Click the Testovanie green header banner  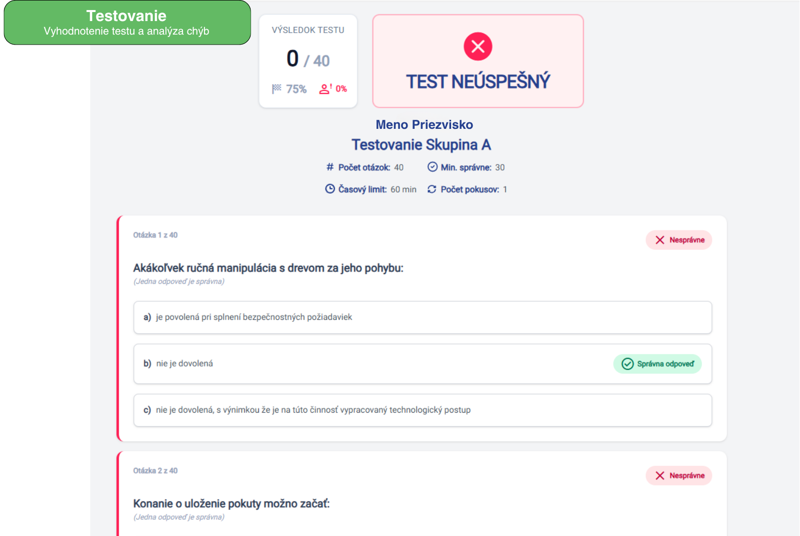(127, 23)
